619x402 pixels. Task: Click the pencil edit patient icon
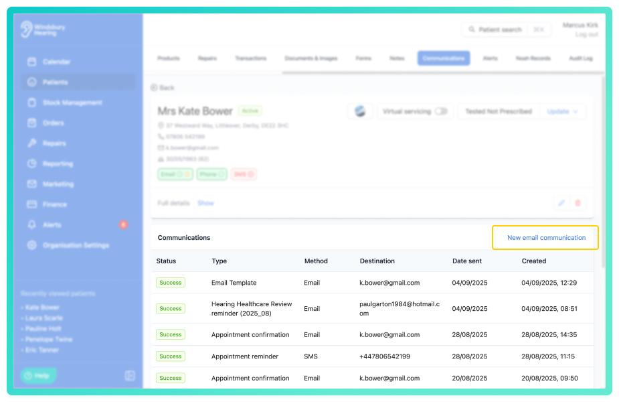click(561, 203)
